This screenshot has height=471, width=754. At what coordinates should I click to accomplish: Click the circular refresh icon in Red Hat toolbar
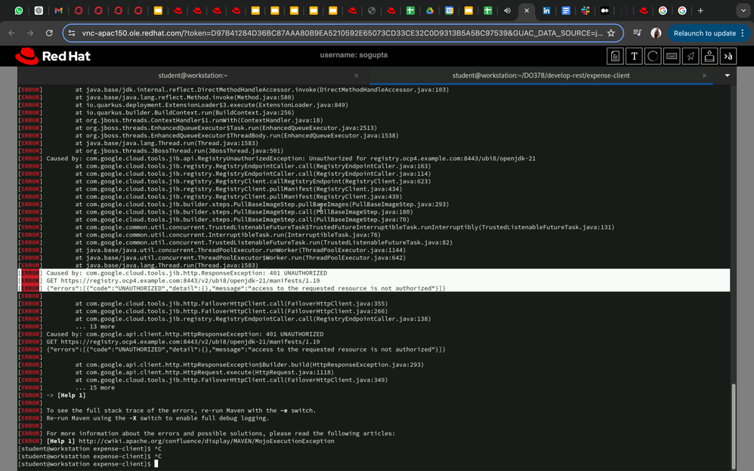click(x=653, y=57)
